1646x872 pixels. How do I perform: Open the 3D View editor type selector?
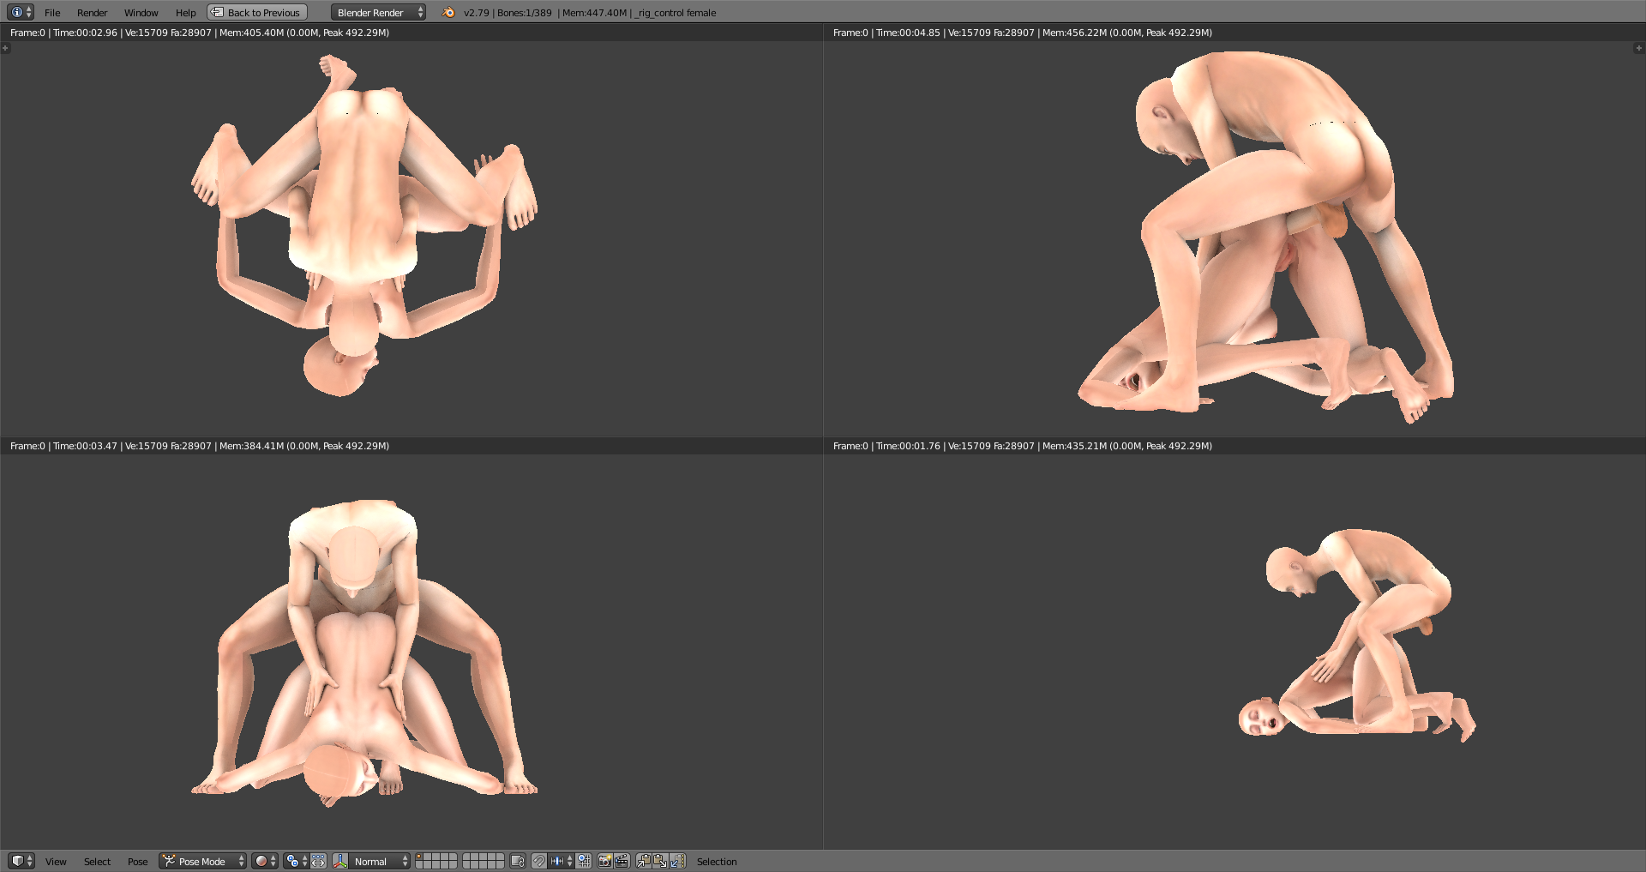point(21,861)
